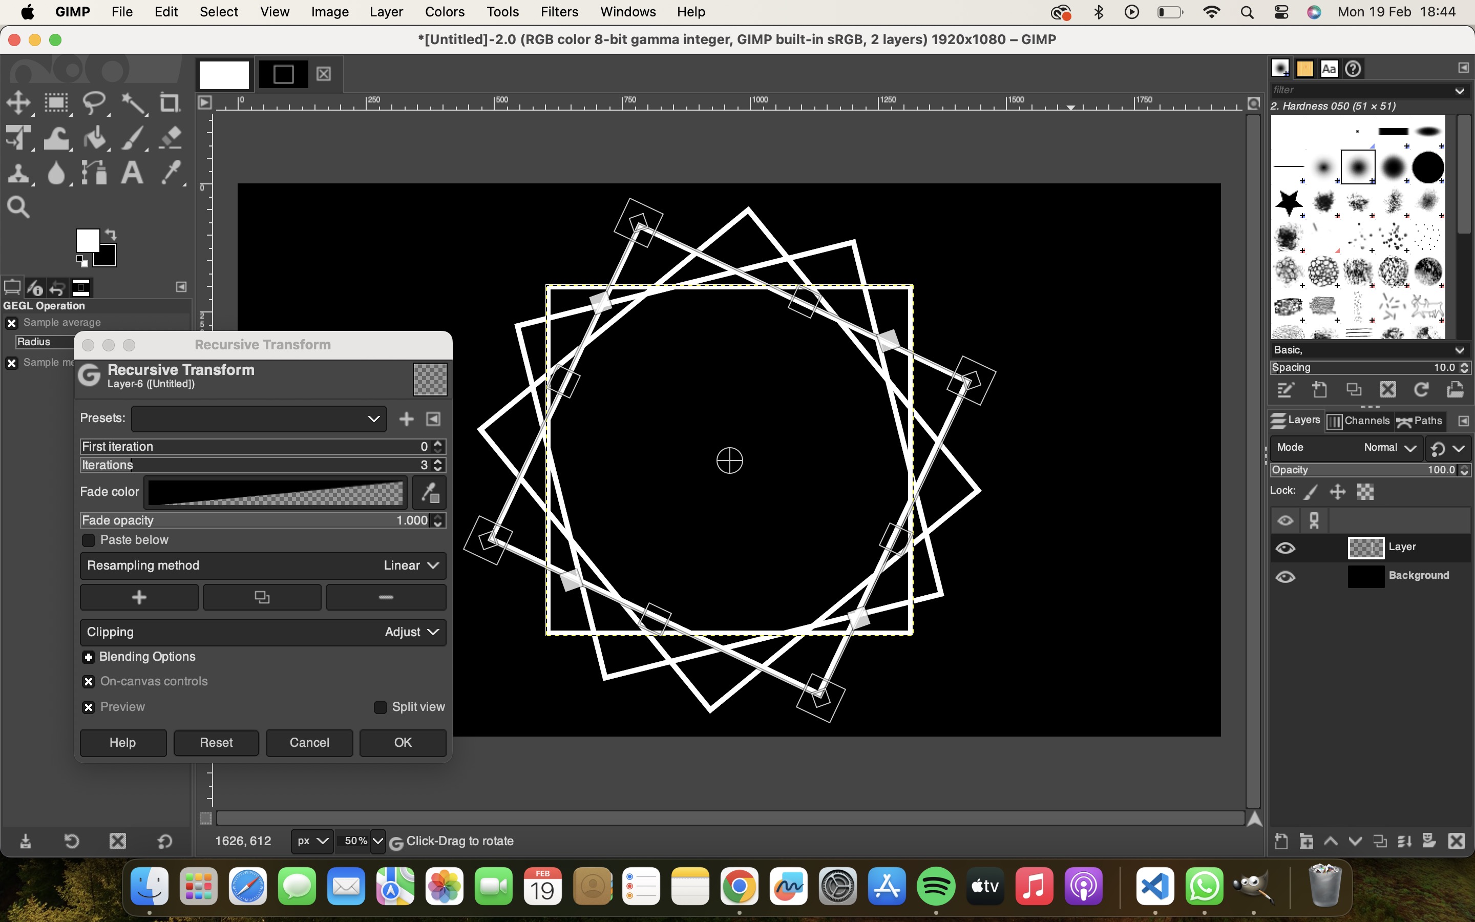Select the Text tool
This screenshot has width=1475, height=922.
click(x=132, y=173)
